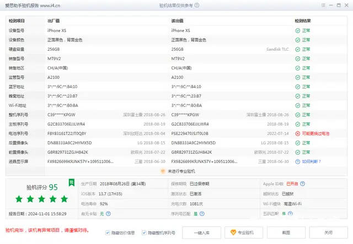
Task: Click the 检测项目 column header
Action: pos(17,21)
